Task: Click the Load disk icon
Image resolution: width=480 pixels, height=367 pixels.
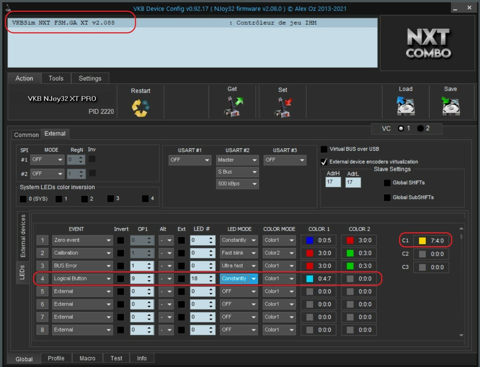Action: [405, 106]
